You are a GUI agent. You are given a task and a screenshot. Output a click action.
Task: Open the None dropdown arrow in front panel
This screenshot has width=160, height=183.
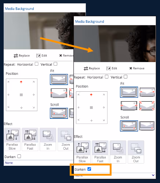pyautogui.click(x=153, y=175)
